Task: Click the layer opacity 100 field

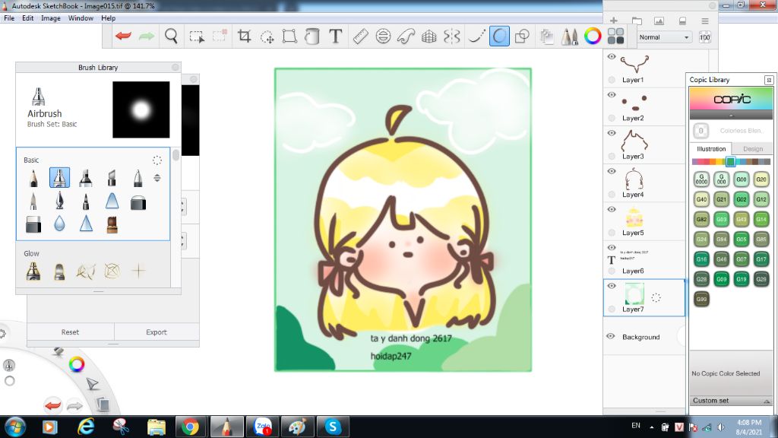Action: click(704, 37)
